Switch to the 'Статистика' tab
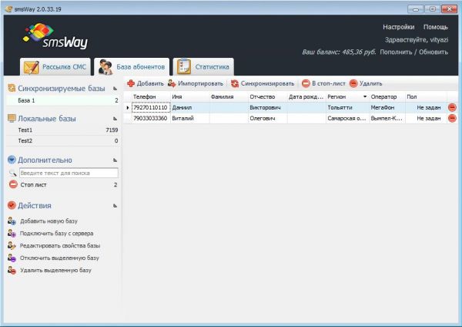The image size is (462, 327). (203, 66)
